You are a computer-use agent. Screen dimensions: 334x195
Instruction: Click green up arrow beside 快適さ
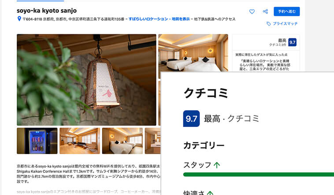[x=210, y=193]
